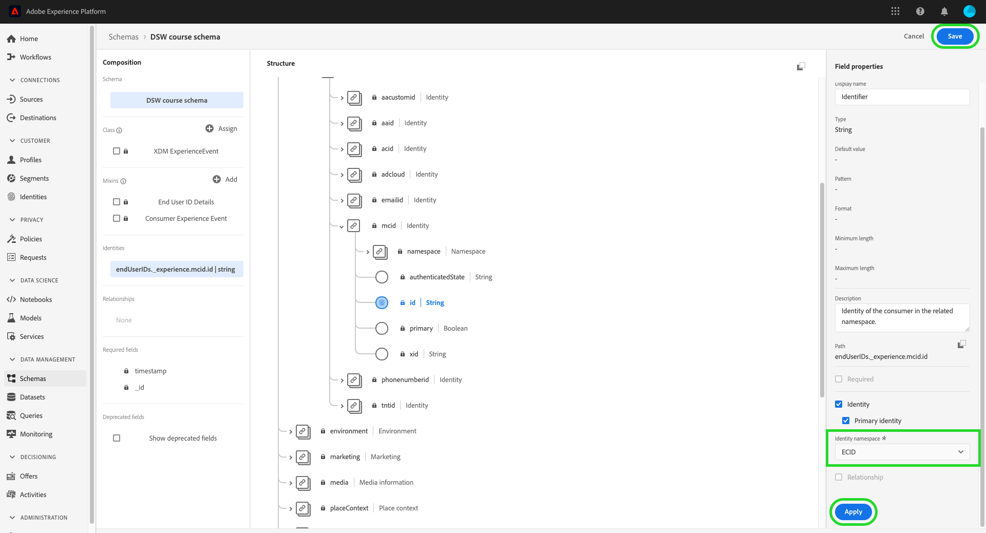Toggle the Consumer Experience Event checkbox
Viewport: 986px width, 533px height.
pyautogui.click(x=117, y=218)
